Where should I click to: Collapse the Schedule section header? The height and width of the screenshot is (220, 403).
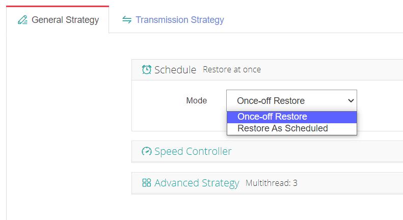[x=267, y=70]
